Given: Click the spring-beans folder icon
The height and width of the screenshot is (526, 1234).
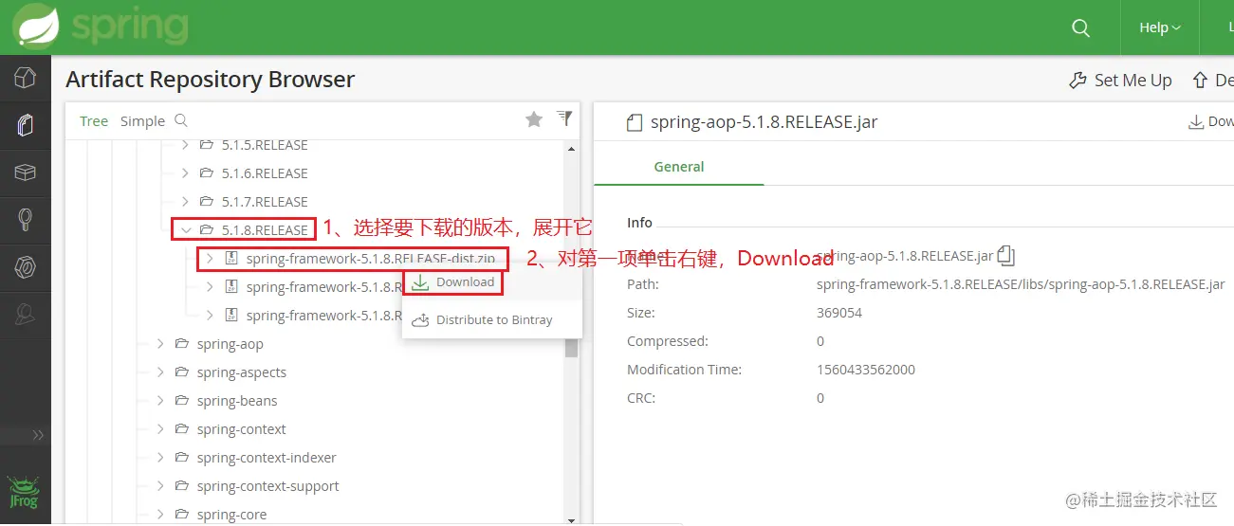Looking at the screenshot, I should click(x=182, y=401).
